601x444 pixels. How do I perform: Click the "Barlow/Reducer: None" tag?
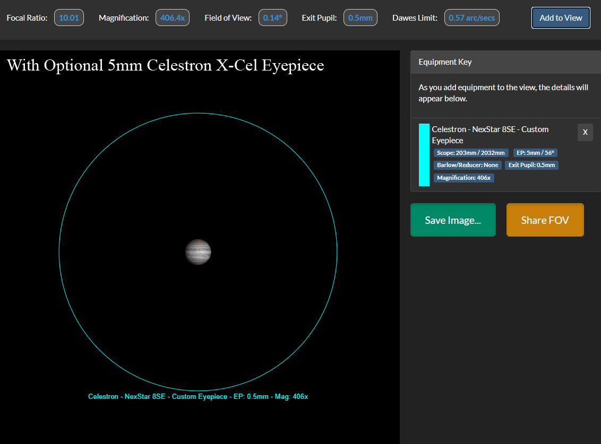pyautogui.click(x=467, y=164)
